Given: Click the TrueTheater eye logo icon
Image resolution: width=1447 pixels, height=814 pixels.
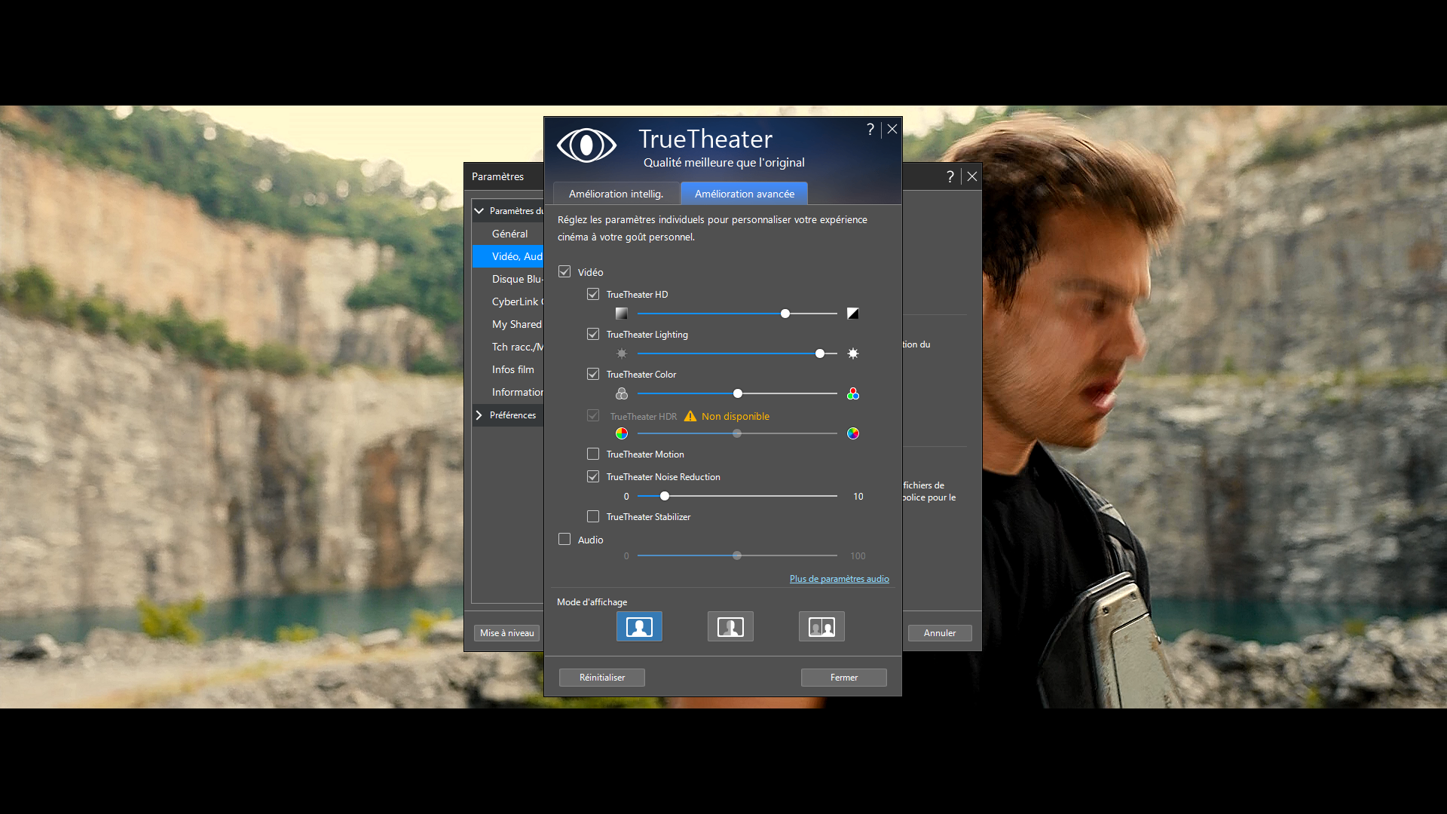Looking at the screenshot, I should tap(586, 145).
